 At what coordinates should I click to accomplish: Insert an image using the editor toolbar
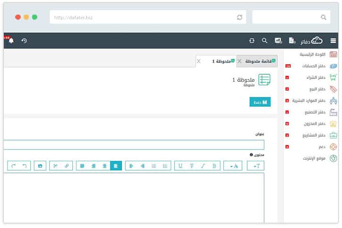tap(40, 166)
